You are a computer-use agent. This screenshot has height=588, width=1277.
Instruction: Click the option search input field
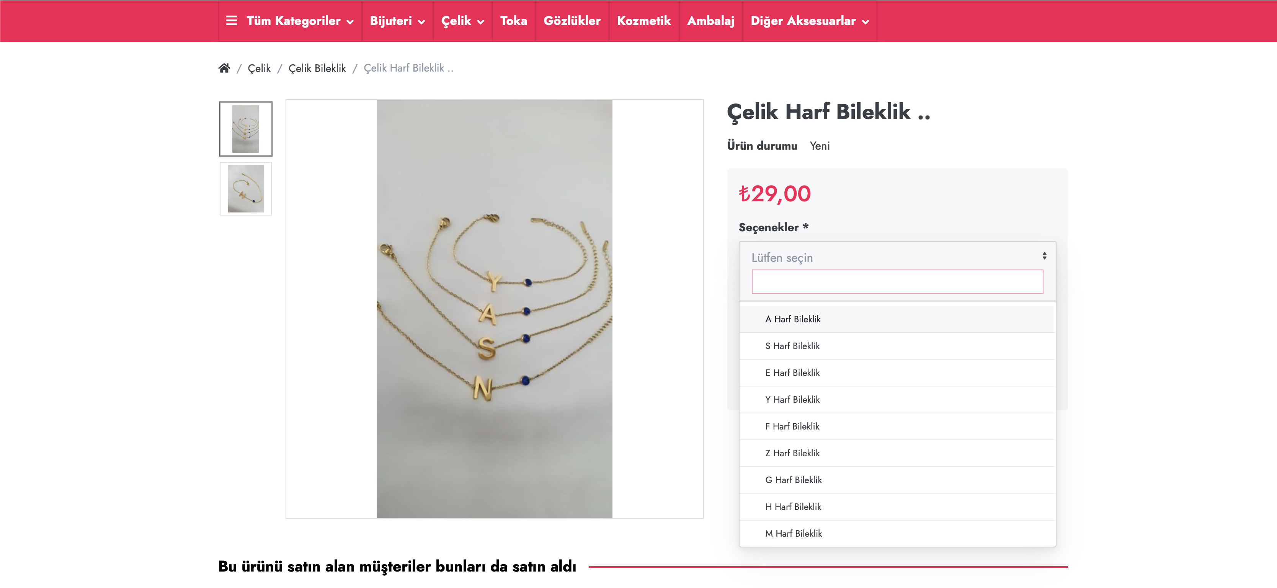point(897,282)
